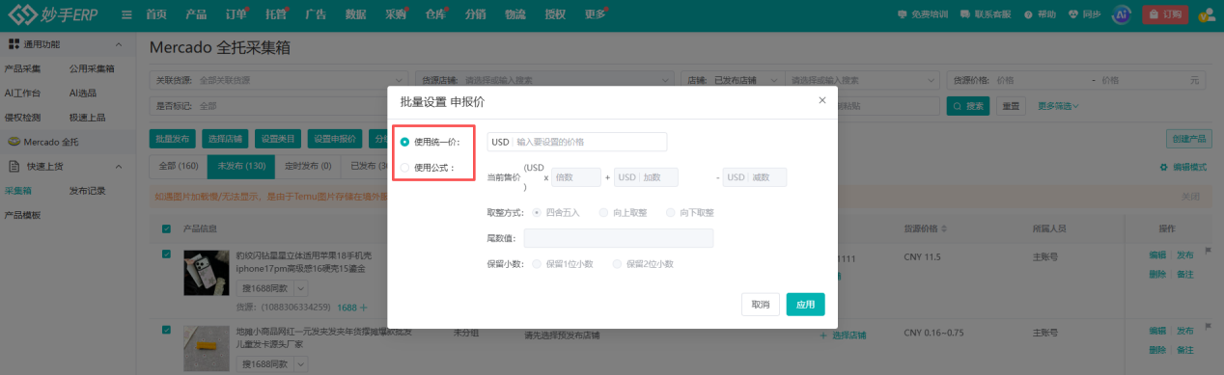Viewport: 1224px width, 375px height.
Task: Click the red 订购 button
Action: [1164, 14]
